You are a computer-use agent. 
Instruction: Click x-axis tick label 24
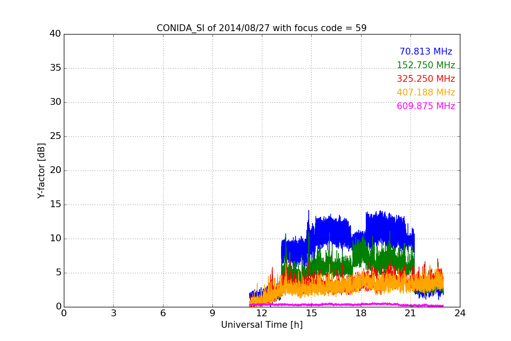coord(460,313)
